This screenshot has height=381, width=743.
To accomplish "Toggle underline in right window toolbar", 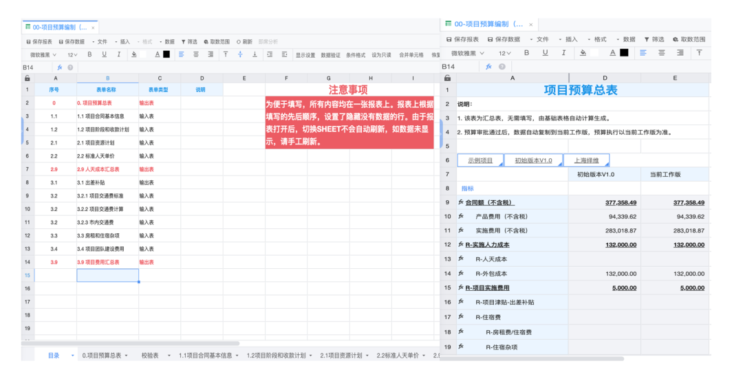I will point(545,53).
